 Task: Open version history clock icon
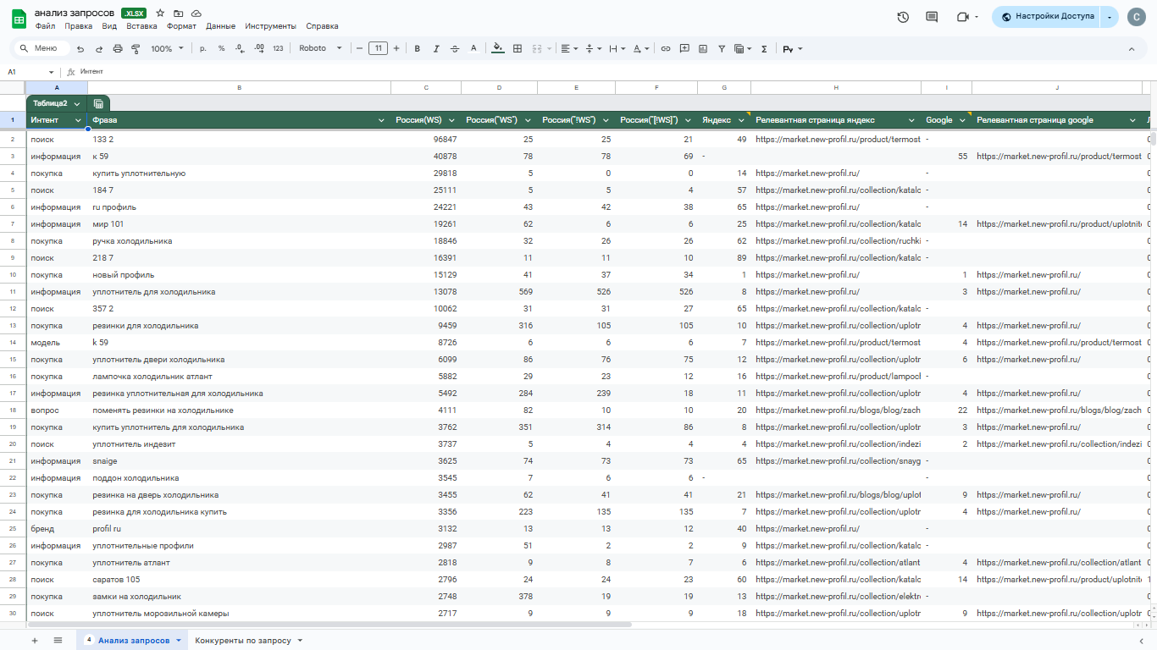pyautogui.click(x=903, y=17)
